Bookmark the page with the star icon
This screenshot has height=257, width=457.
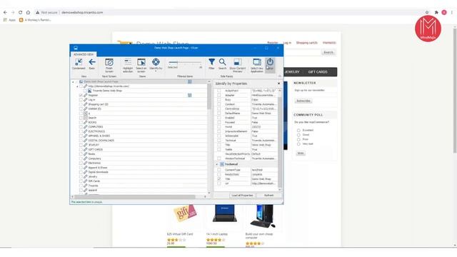[427, 13]
